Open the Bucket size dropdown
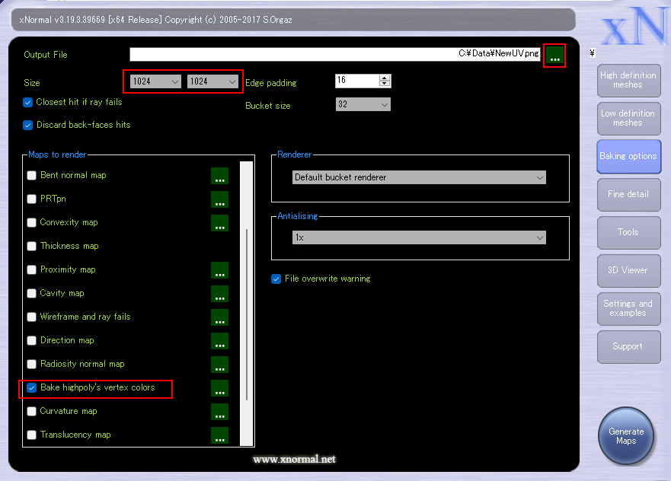Screen dimensions: 671x481 tap(363, 104)
